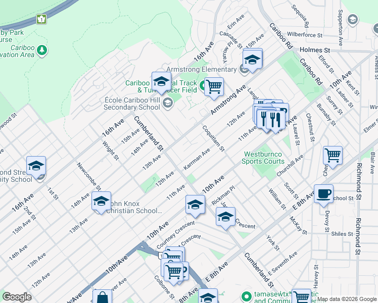Click the William St street label
Screen dimensions: 378x303
point(277,199)
